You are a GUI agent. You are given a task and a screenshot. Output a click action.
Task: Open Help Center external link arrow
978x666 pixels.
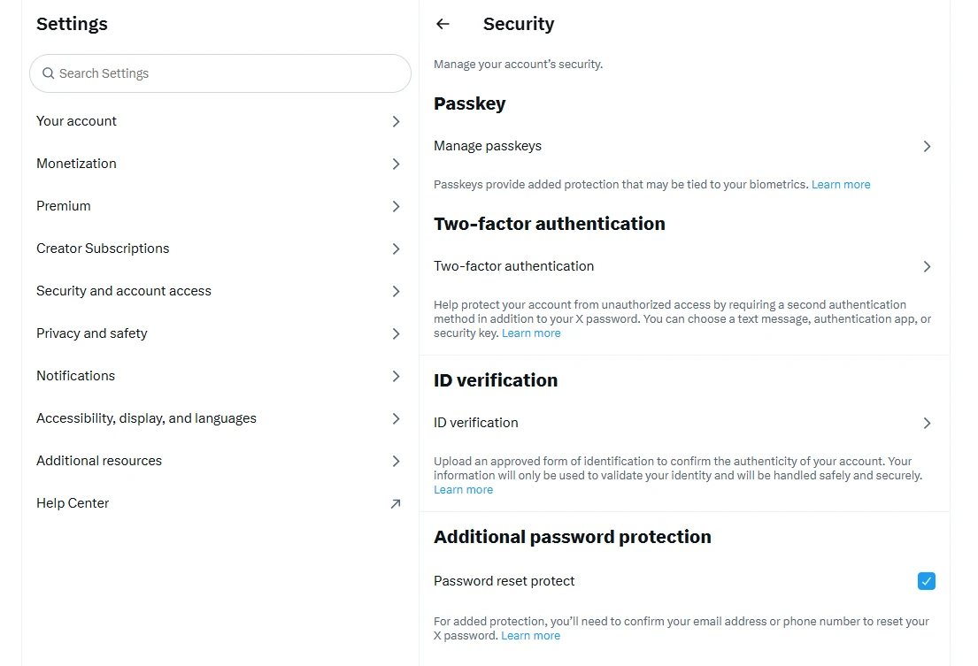coord(396,503)
